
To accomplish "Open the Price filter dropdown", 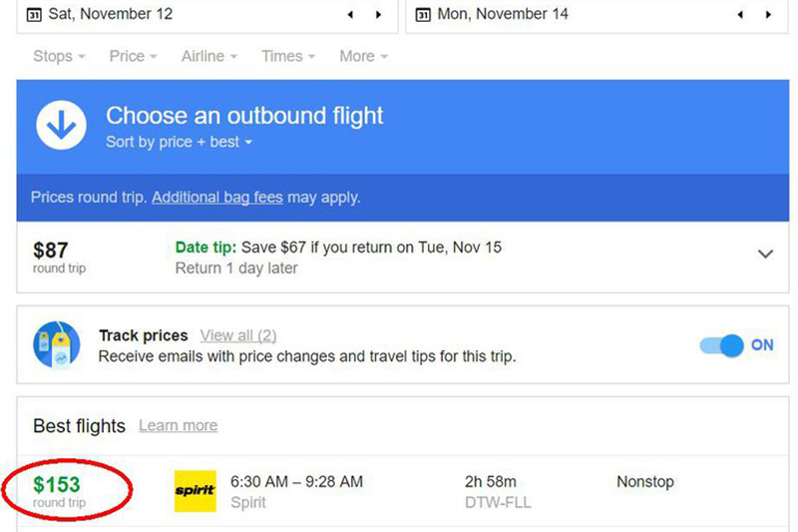I will tap(133, 57).
